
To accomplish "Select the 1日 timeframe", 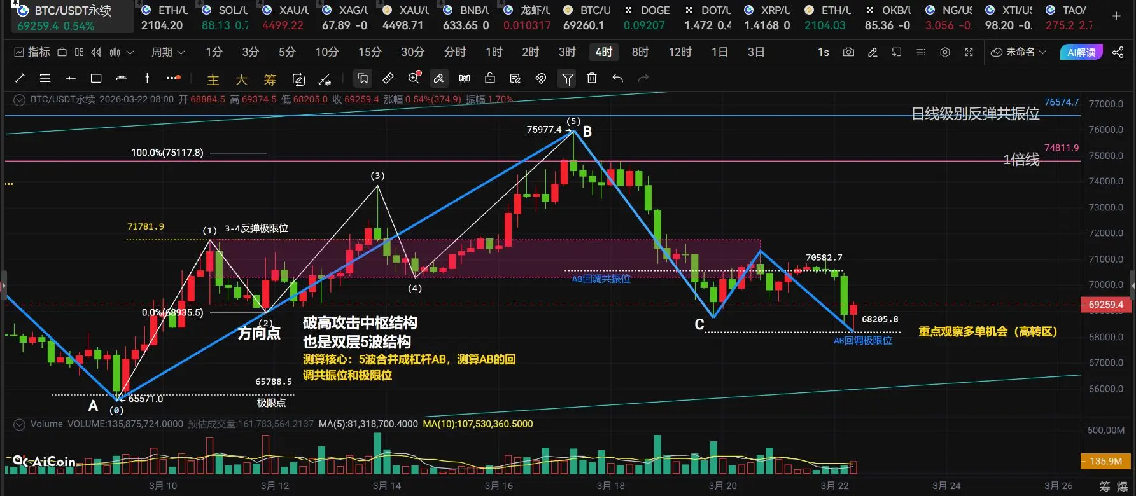I will (x=720, y=52).
